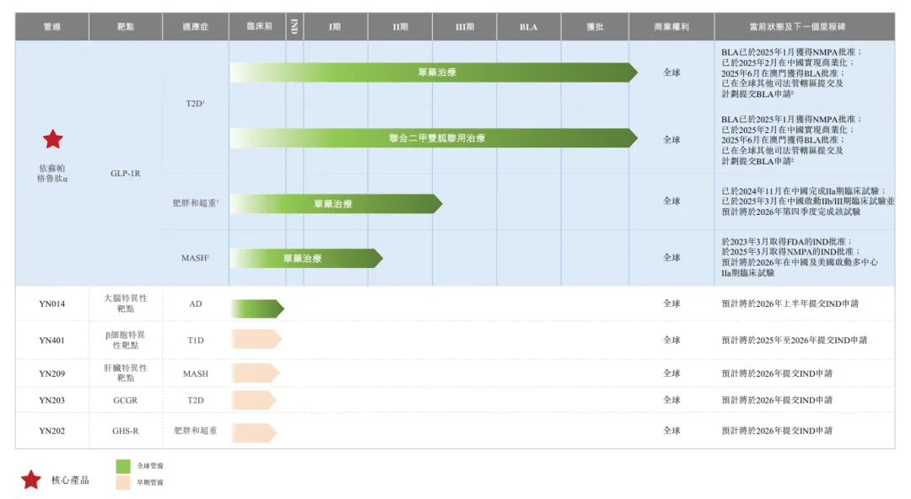Select the 適應症 column header
This screenshot has height=499, width=911.
(195, 27)
